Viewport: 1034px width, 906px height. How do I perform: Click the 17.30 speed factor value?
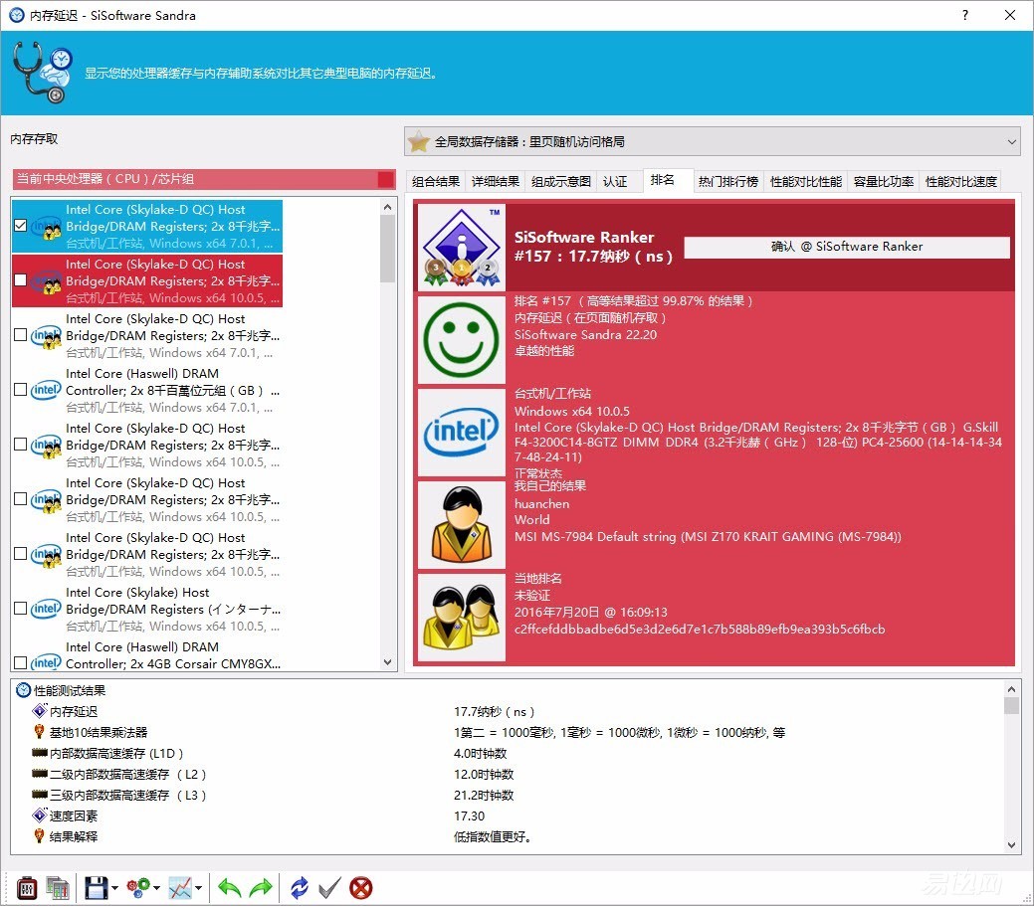[x=470, y=815]
